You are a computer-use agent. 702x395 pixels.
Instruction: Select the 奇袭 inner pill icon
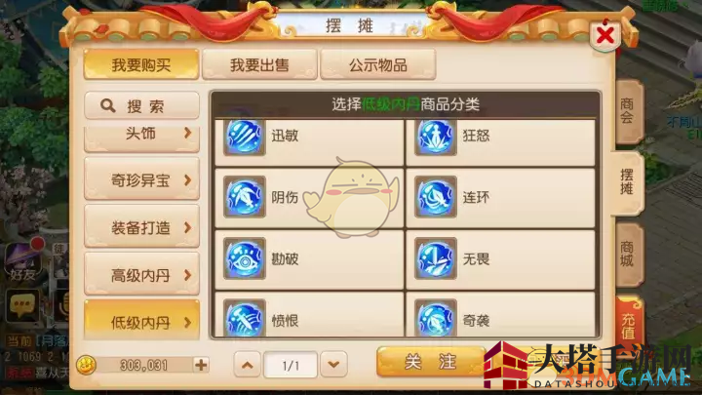435,318
